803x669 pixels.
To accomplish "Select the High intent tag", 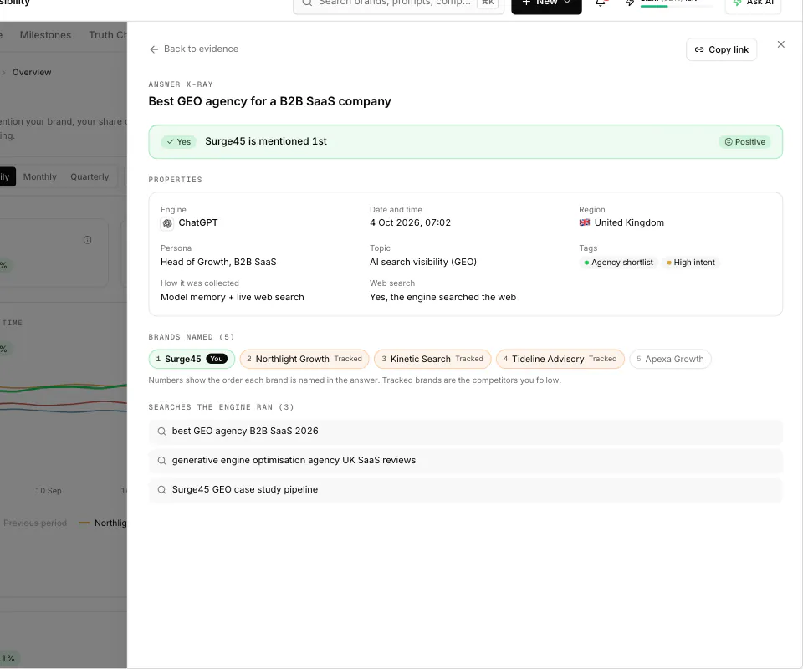I will (690, 263).
